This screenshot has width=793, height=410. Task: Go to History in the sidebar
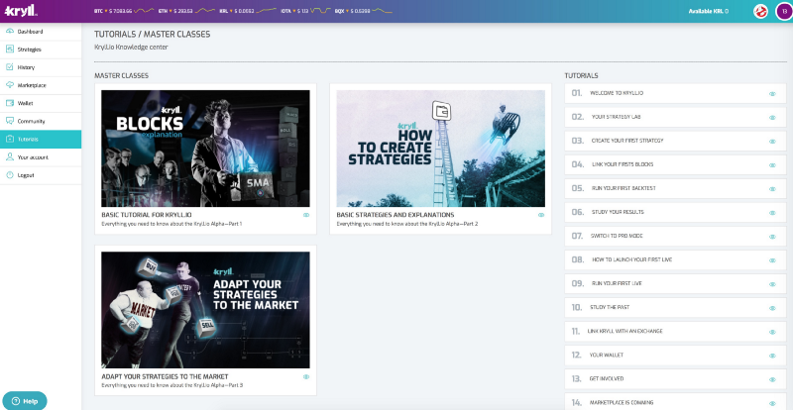[x=41, y=67]
